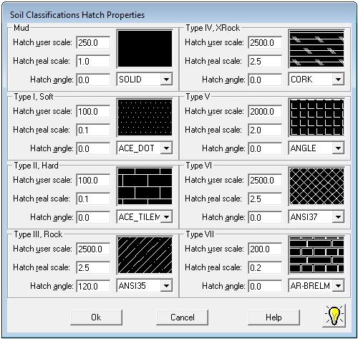Click Type III Rock hatch angle field
The height and width of the screenshot is (339, 358).
[x=93, y=286]
